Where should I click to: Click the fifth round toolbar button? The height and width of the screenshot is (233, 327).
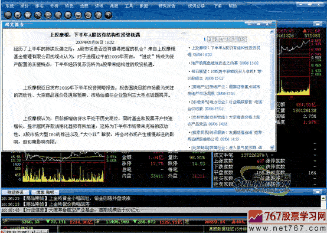tap(48, 15)
